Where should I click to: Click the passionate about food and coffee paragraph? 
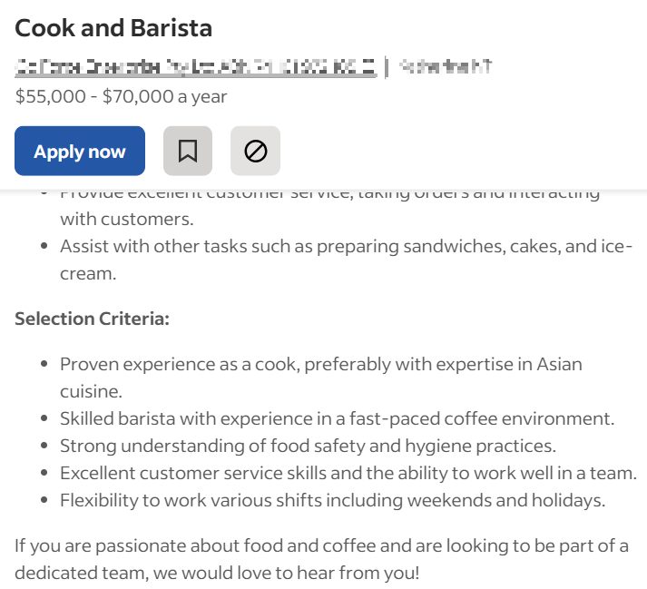coord(322,559)
